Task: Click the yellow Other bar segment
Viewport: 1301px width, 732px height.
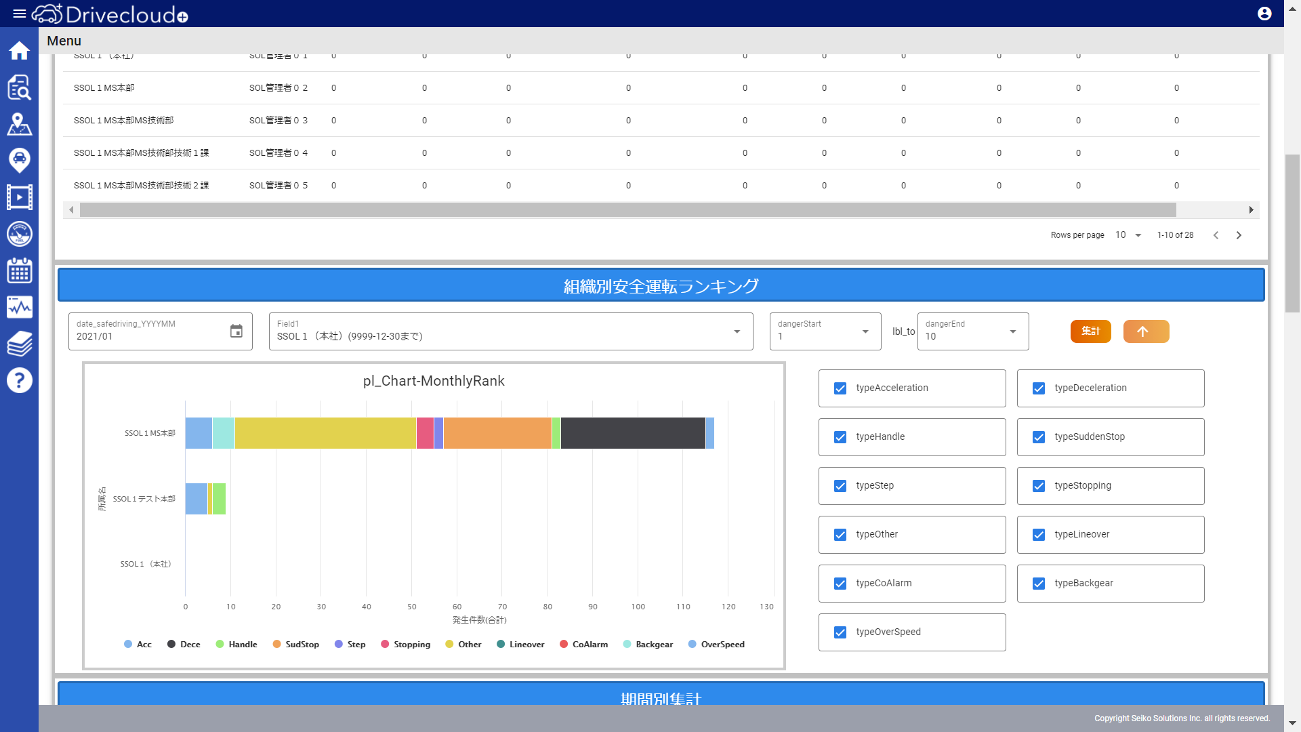Action: click(x=325, y=433)
